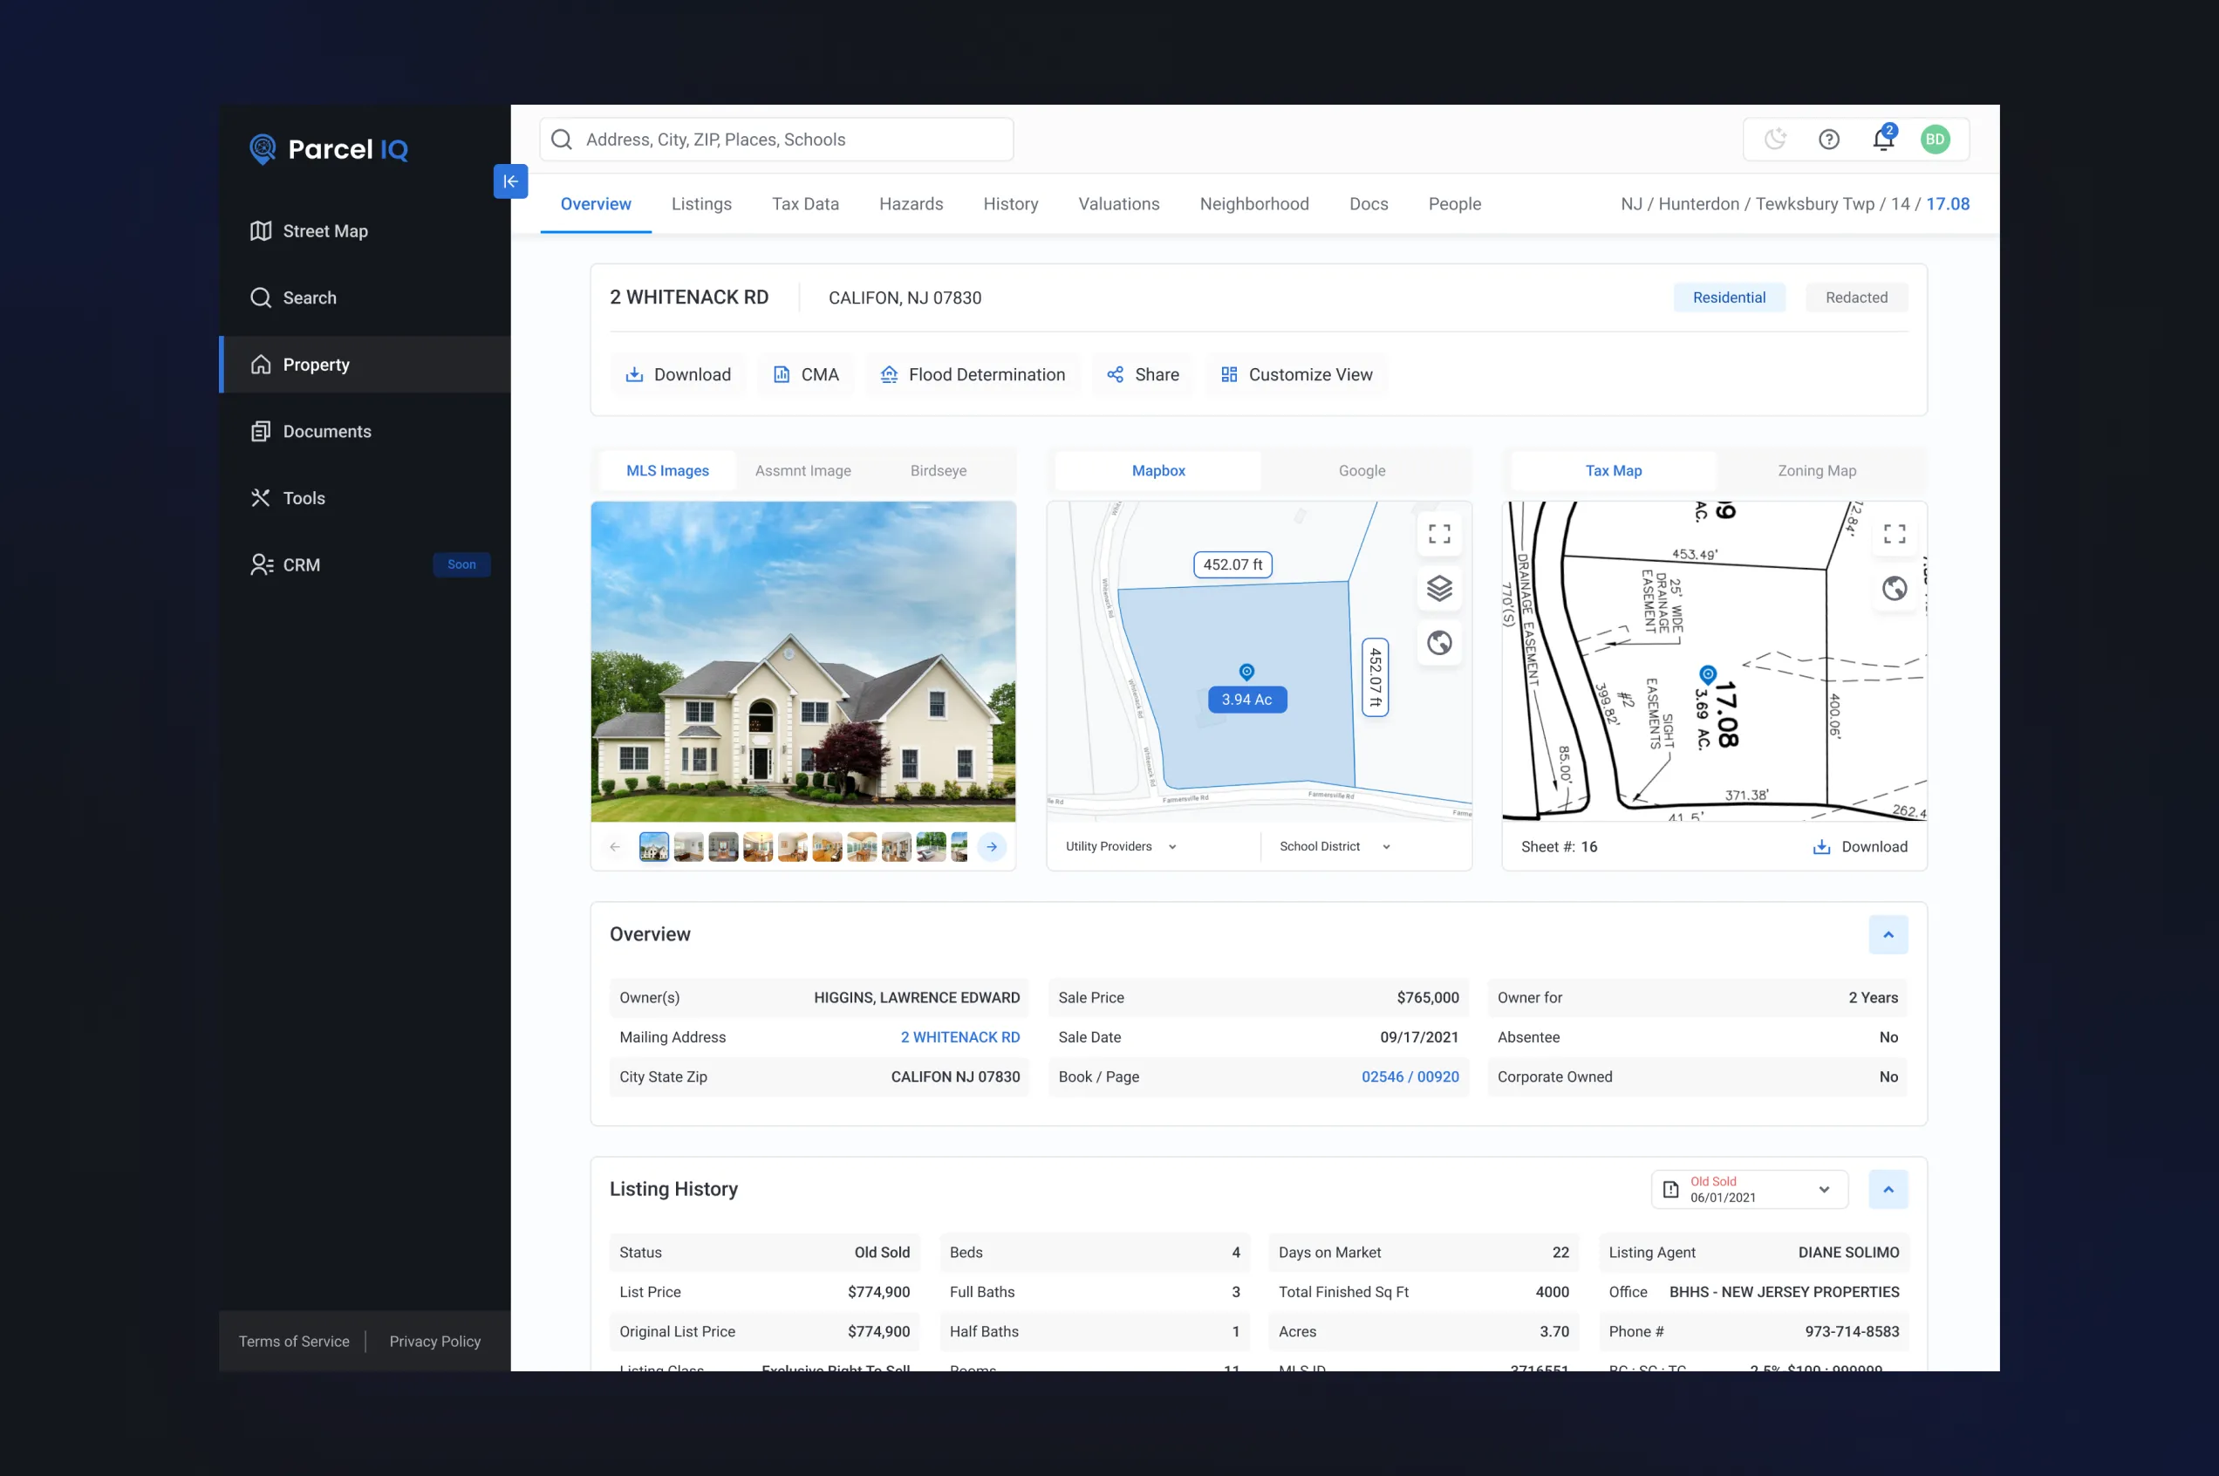
Task: Go to next MLS image arrow
Action: (x=991, y=846)
